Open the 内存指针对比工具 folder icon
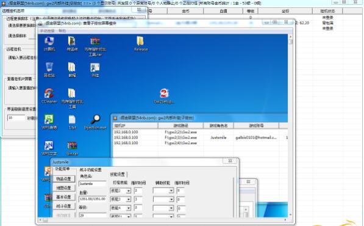The height and width of the screenshot is (226, 364). pyautogui.click(x=72, y=98)
